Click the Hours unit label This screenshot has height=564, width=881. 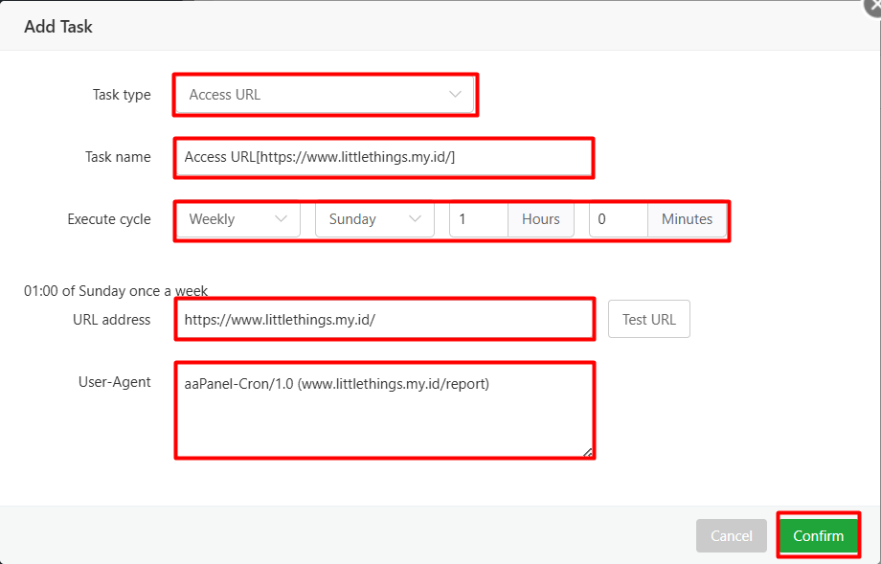point(541,219)
